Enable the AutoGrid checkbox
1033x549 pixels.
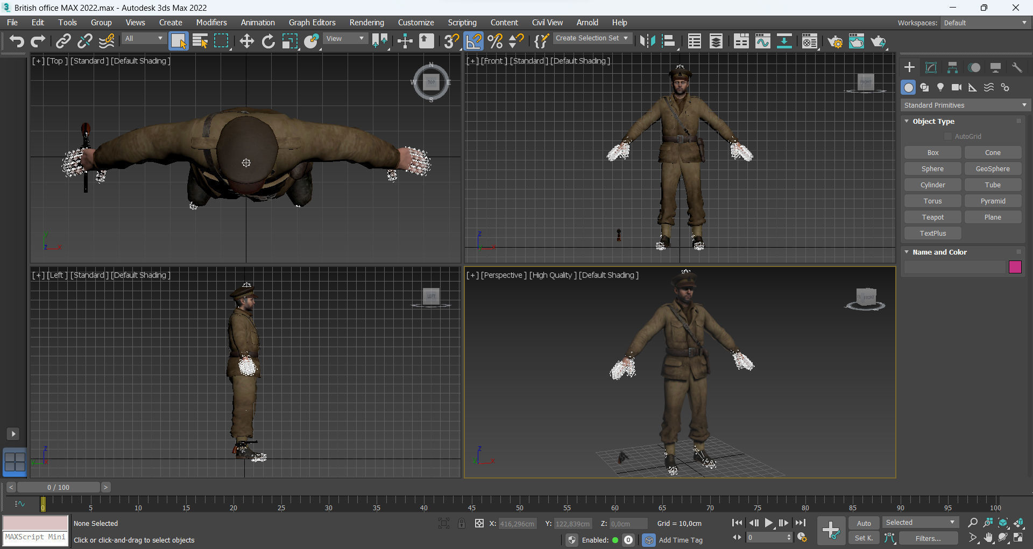(948, 136)
